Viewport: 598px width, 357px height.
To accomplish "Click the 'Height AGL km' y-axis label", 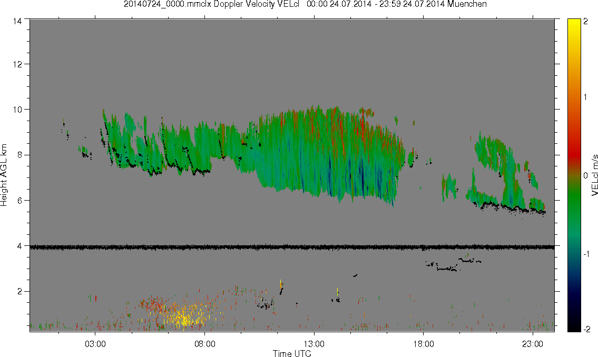I will tap(4, 175).
